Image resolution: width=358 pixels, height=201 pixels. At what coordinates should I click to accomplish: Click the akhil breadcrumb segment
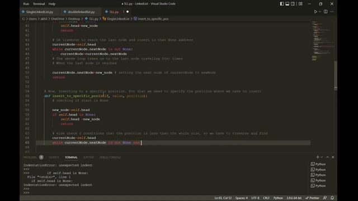44,19
